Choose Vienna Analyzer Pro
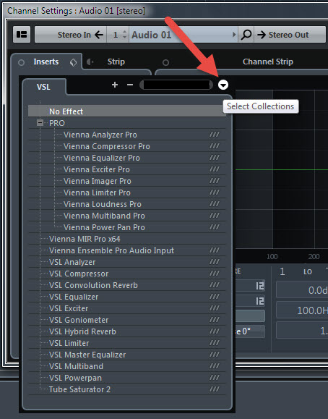The image size is (328, 419). pyautogui.click(x=127, y=135)
